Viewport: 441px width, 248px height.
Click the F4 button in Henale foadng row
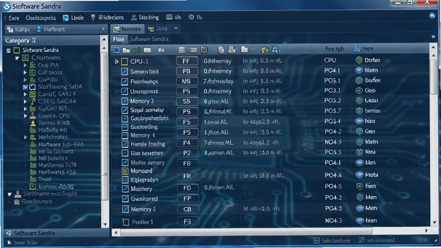pos(187,143)
